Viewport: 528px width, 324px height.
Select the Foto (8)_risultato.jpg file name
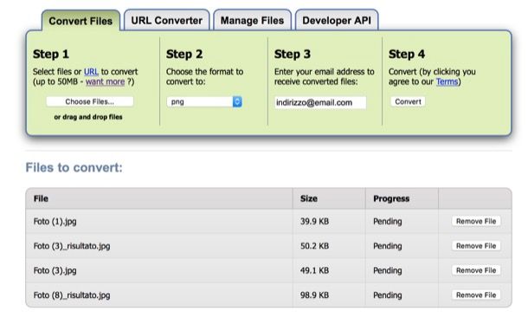tap(72, 295)
